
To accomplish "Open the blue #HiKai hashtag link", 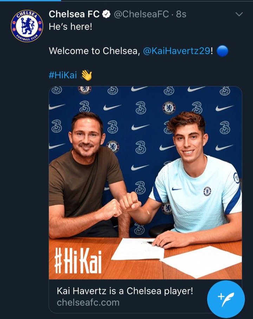I will 63,75.
